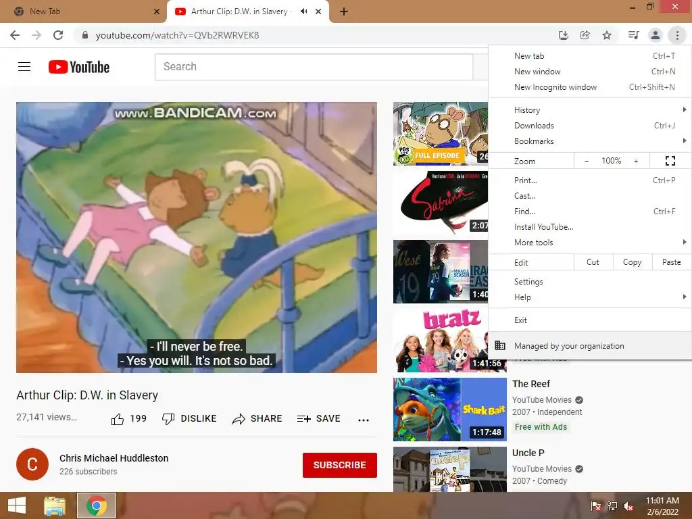This screenshot has height=519, width=692.
Task: Dislike the Arthur clip video
Action: pyautogui.click(x=190, y=418)
